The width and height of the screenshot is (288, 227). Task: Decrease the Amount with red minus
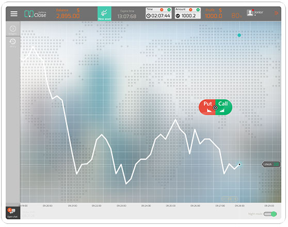tap(190, 9)
